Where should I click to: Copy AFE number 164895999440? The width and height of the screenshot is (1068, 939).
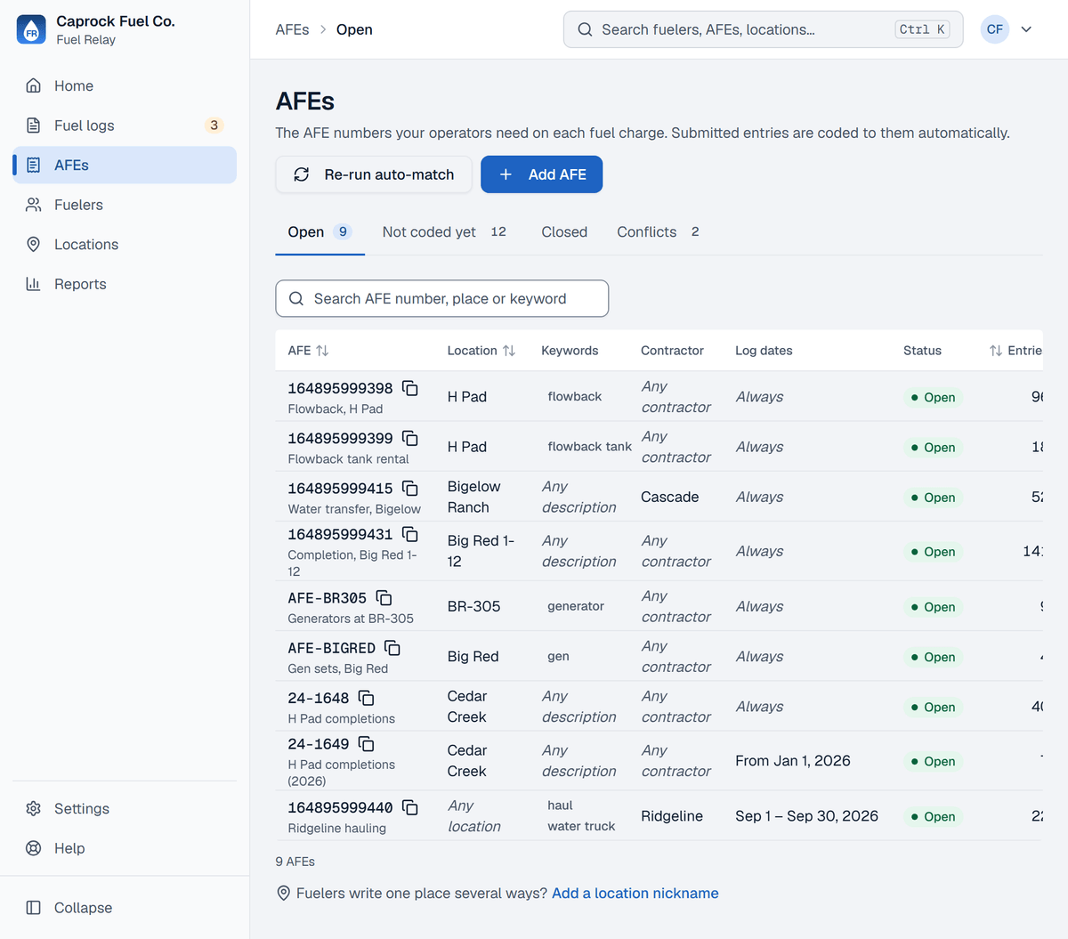410,807
